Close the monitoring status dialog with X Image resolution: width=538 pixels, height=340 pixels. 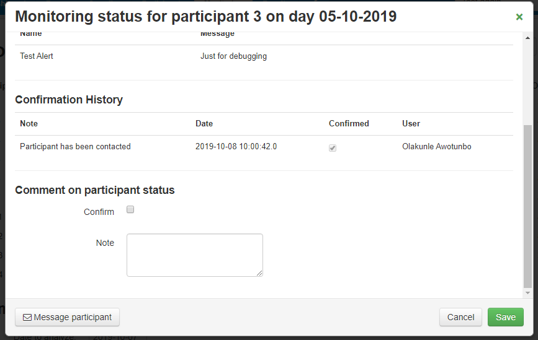pyautogui.click(x=519, y=17)
